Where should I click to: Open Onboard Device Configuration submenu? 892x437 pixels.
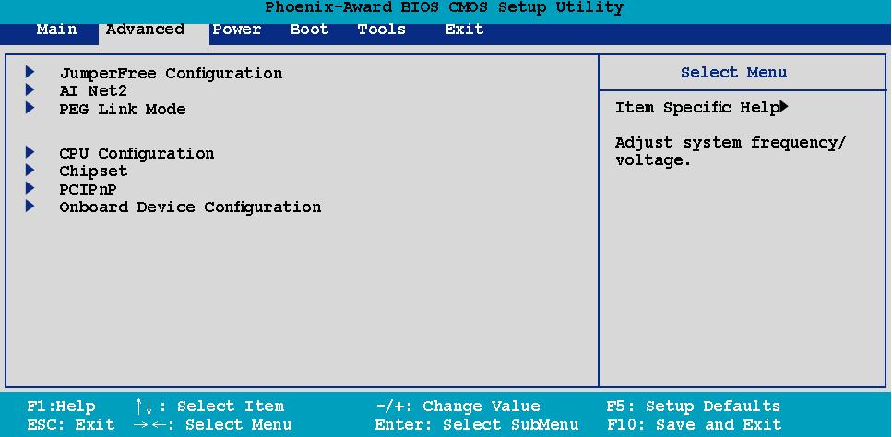coord(190,207)
